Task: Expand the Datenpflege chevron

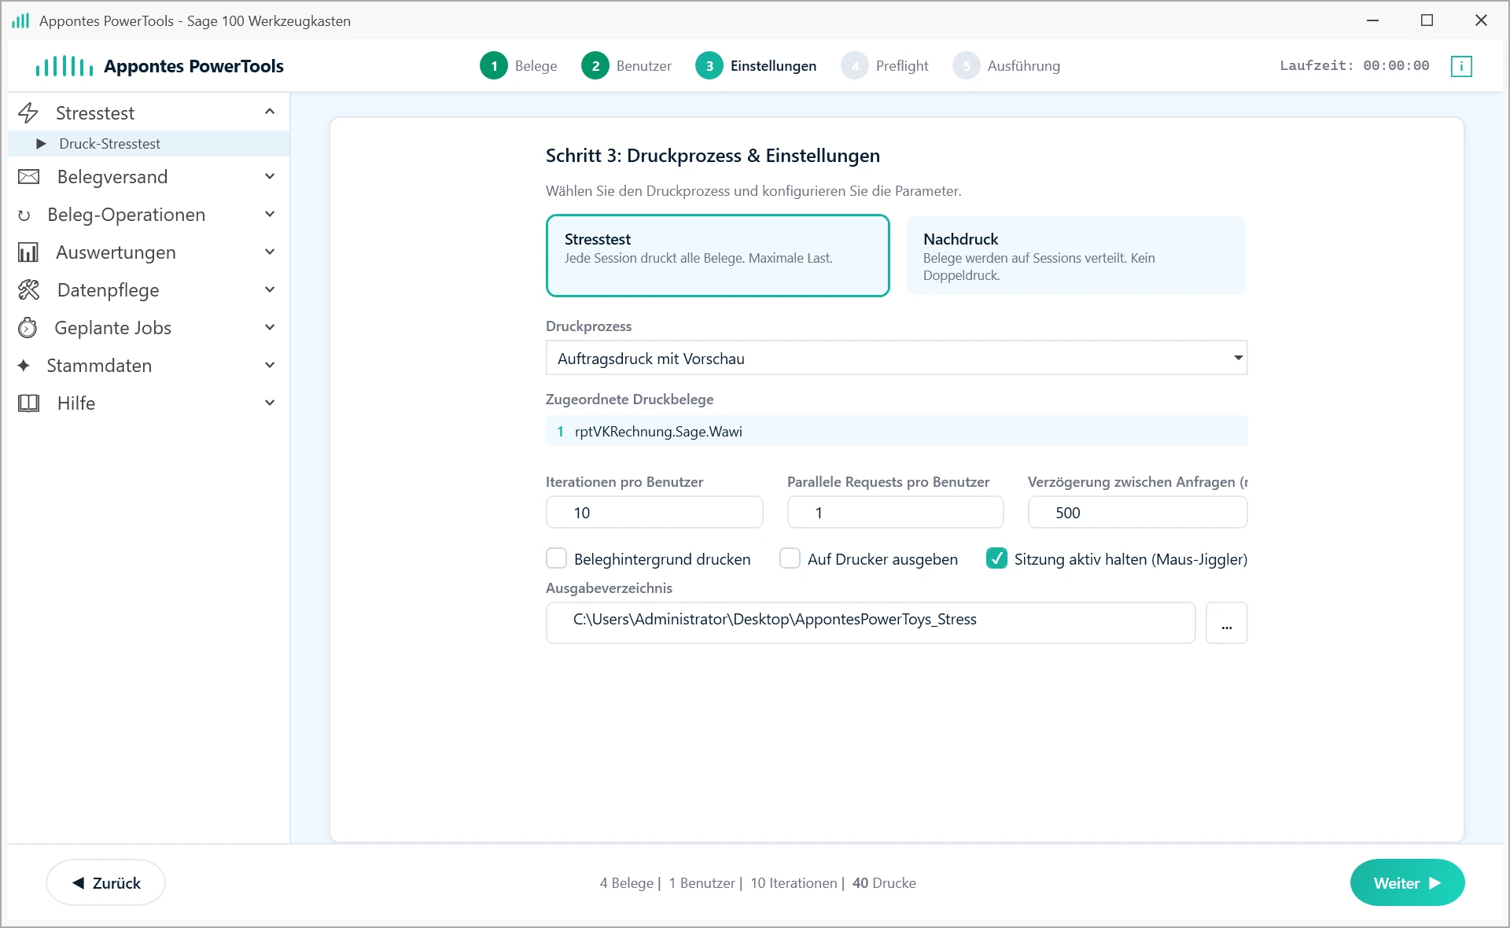Action: click(x=270, y=289)
